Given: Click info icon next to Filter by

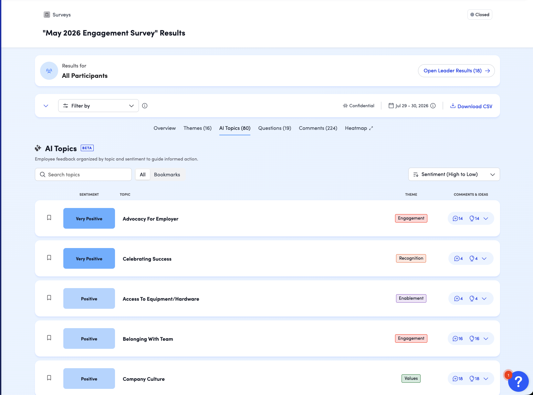Looking at the screenshot, I should point(145,106).
